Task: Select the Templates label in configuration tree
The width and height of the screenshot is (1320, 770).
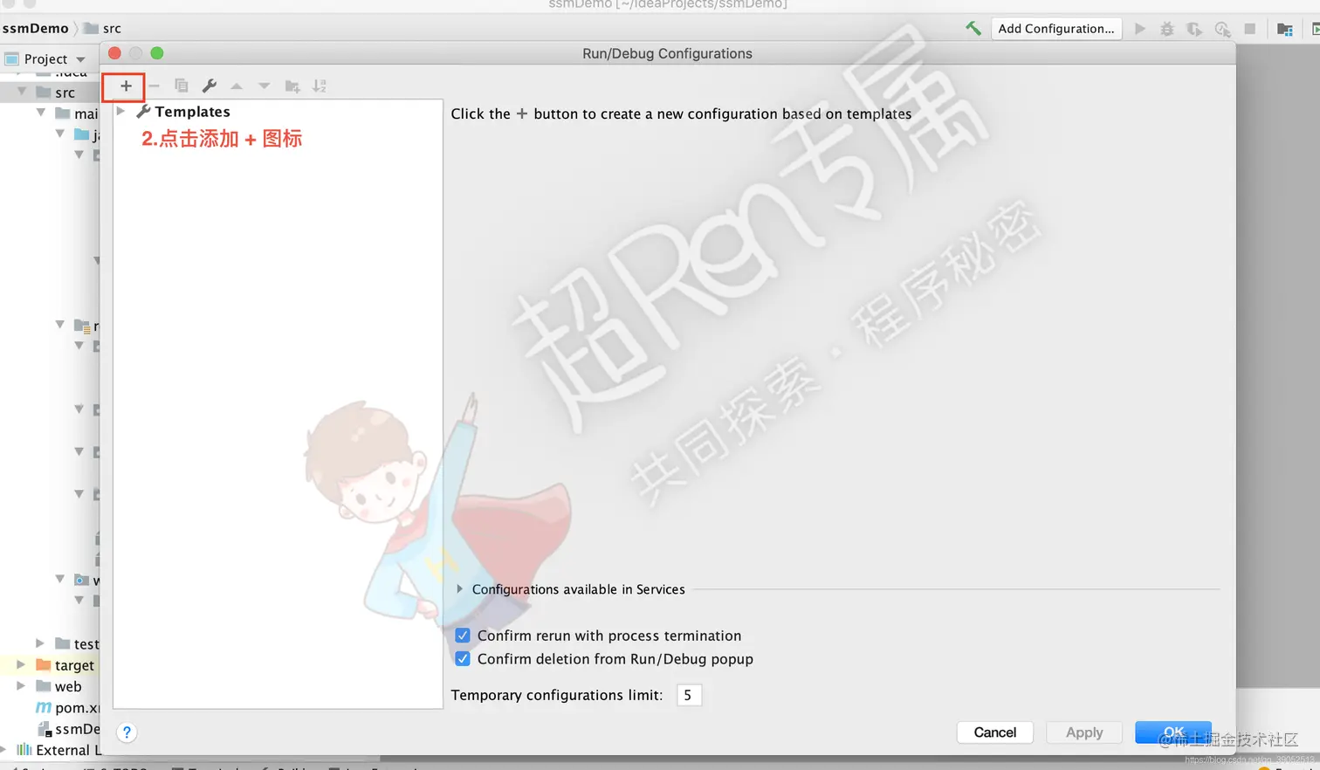Action: click(x=192, y=112)
